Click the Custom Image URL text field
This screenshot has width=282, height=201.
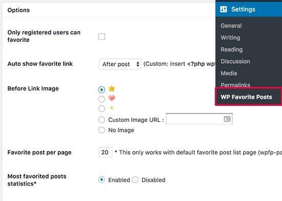(199, 119)
